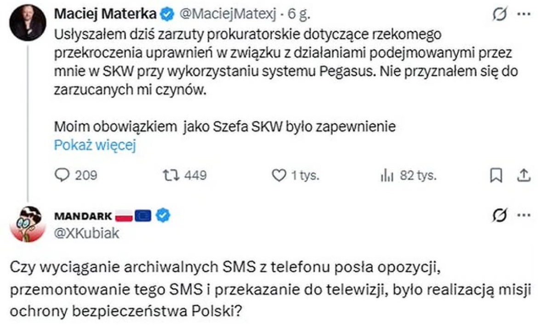This screenshot has width=542, height=335.
Task: Share Maciej Materka's tweet
Action: pyautogui.click(x=524, y=175)
